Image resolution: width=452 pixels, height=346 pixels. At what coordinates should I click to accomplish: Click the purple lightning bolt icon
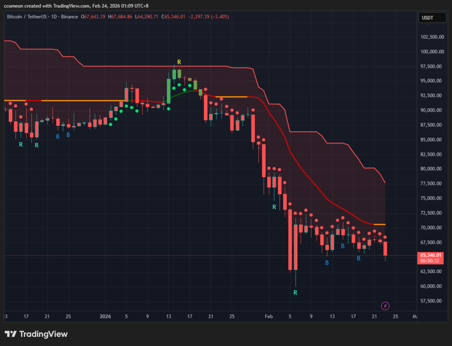pyautogui.click(x=385, y=305)
